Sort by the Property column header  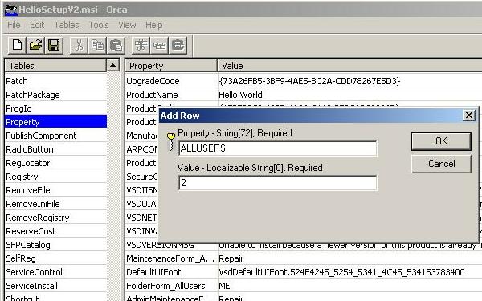171,66
